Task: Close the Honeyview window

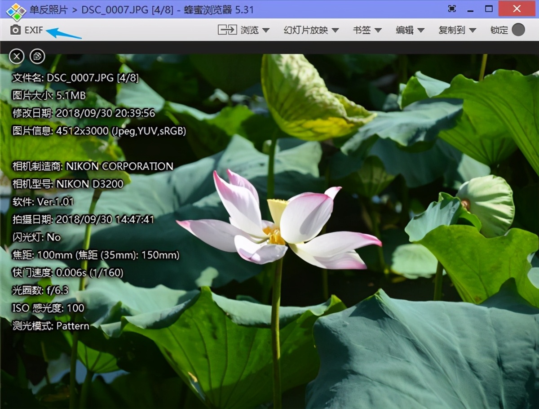Action: pos(517,9)
